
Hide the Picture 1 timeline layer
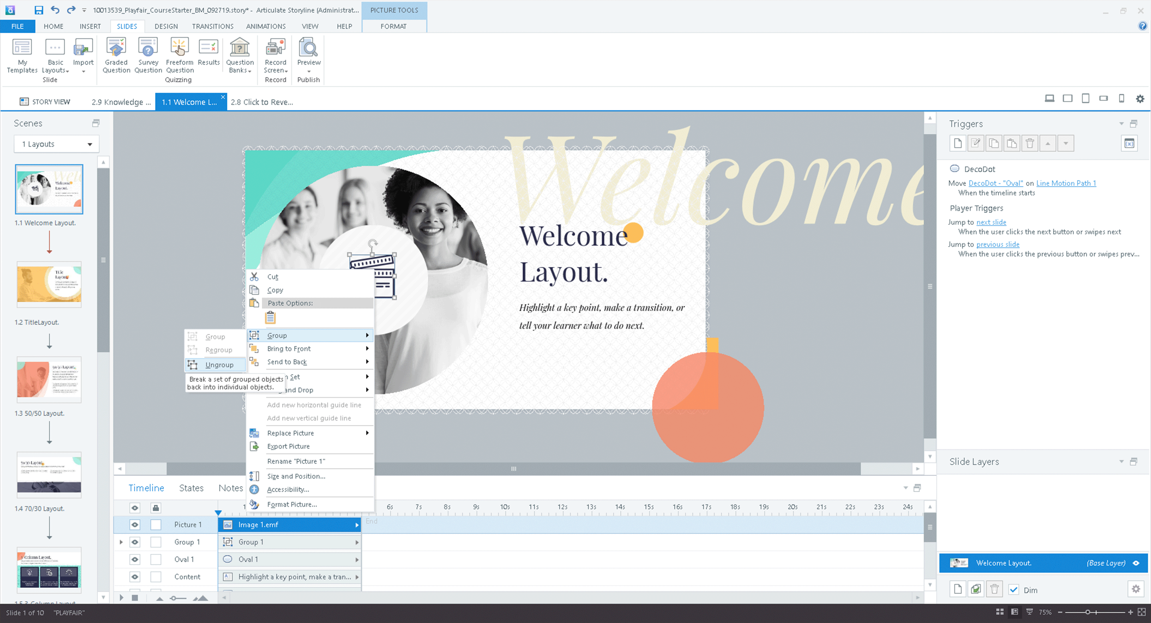pos(135,525)
